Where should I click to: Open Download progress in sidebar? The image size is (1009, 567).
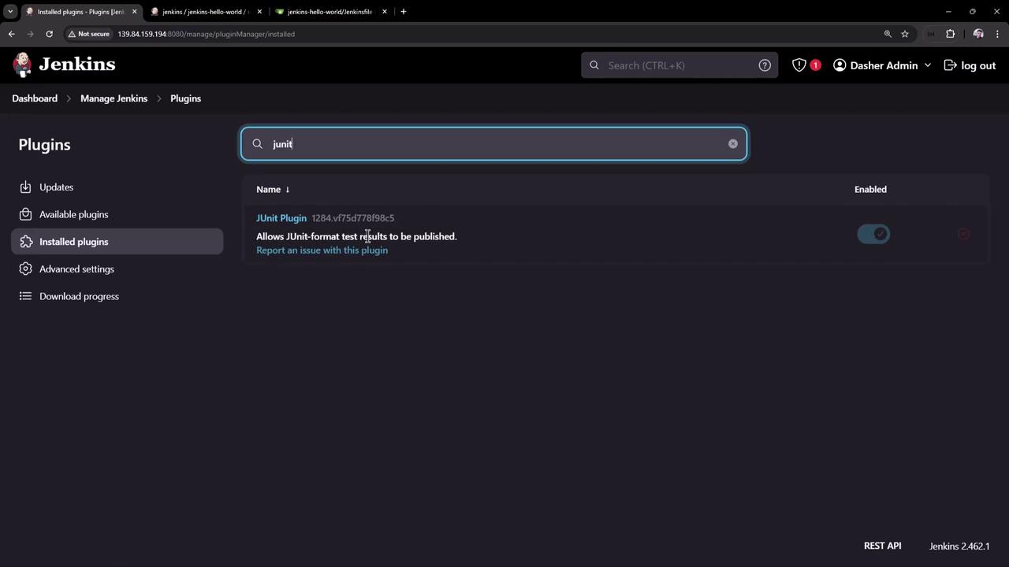click(117, 296)
